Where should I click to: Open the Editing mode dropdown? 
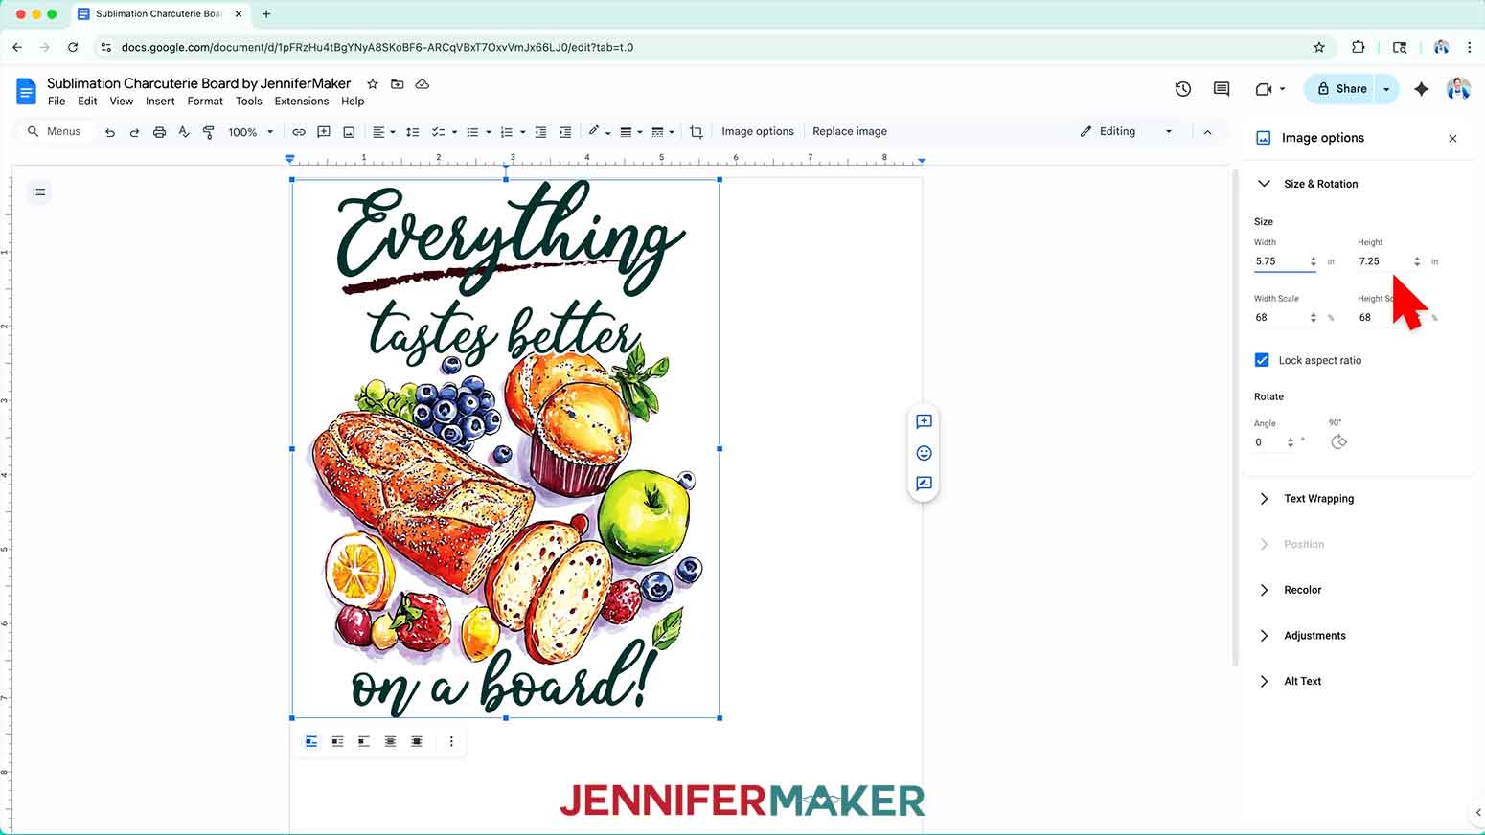[1127, 132]
